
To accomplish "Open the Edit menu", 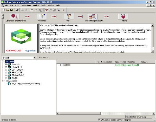I will click(x=11, y=5).
